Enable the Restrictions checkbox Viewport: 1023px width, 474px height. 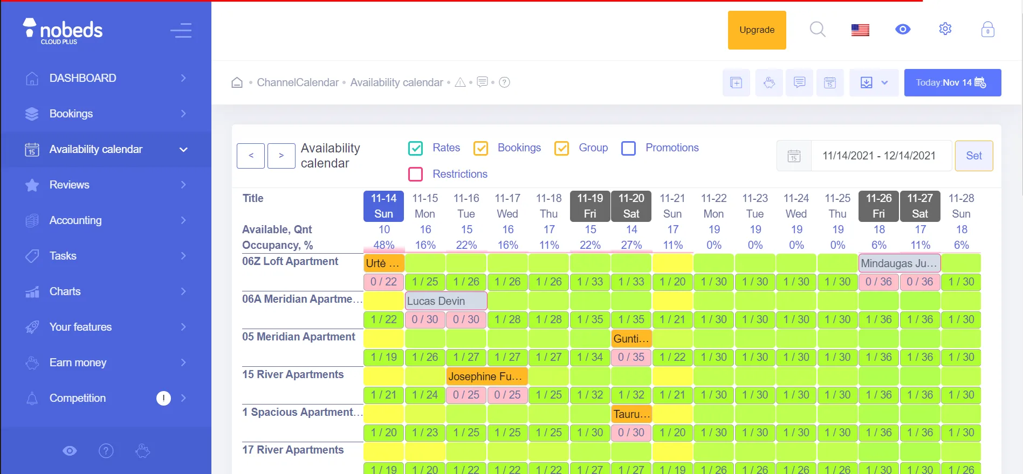click(x=415, y=174)
